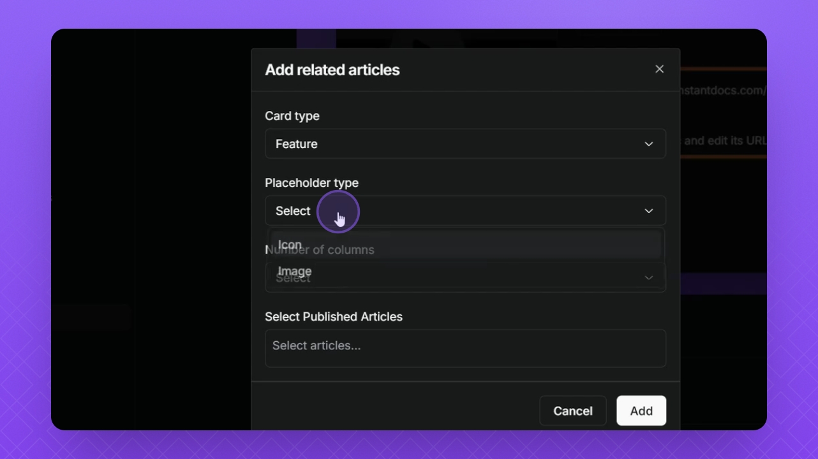The height and width of the screenshot is (459, 818).
Task: Click the Number of columns dropdown chevron
Action: click(x=649, y=278)
